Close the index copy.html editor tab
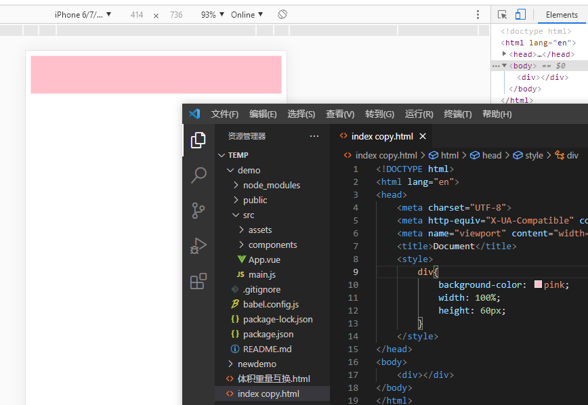Image resolution: width=588 pixels, height=405 pixels. (x=423, y=136)
